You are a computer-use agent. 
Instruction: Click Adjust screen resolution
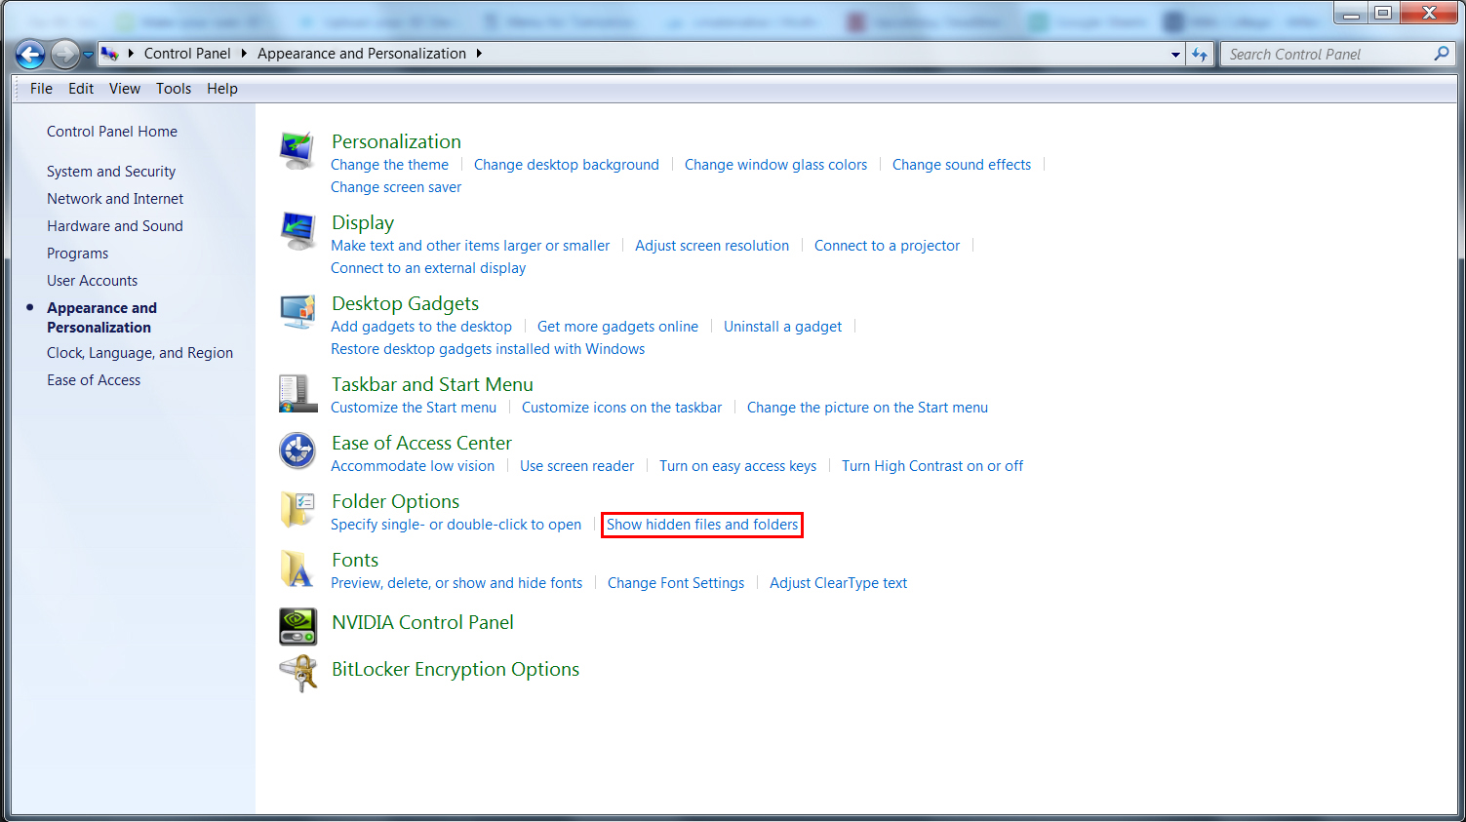click(712, 246)
